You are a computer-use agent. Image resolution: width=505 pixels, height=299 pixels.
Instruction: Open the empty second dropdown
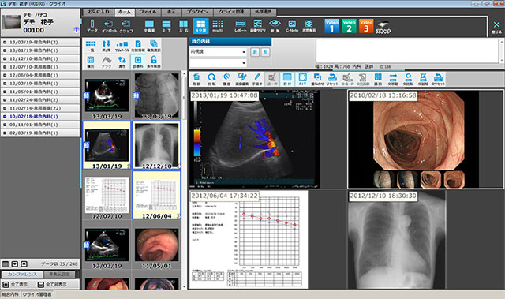[218, 63]
